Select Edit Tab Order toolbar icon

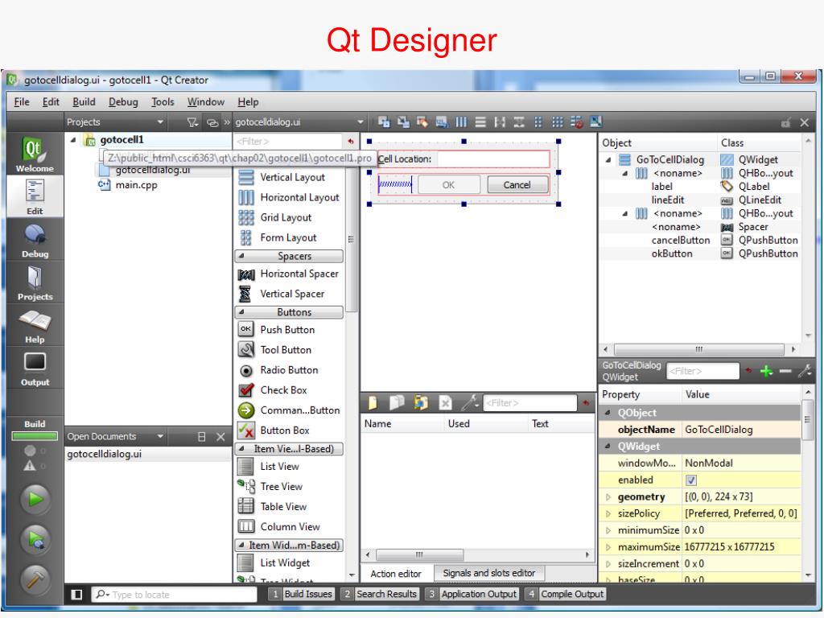click(442, 122)
